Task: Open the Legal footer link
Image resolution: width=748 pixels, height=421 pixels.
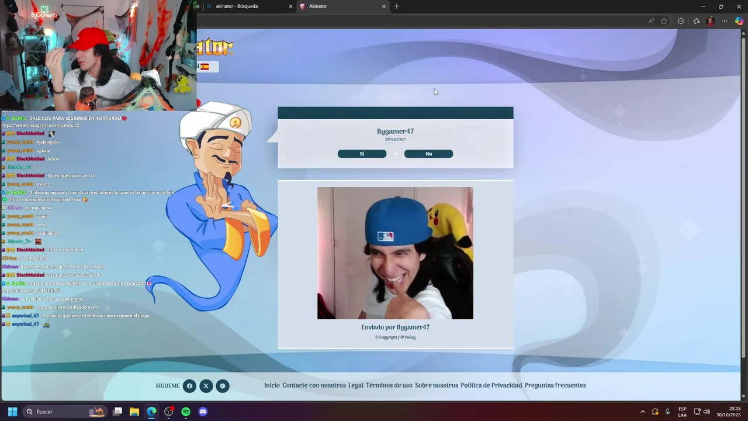Action: click(x=356, y=385)
